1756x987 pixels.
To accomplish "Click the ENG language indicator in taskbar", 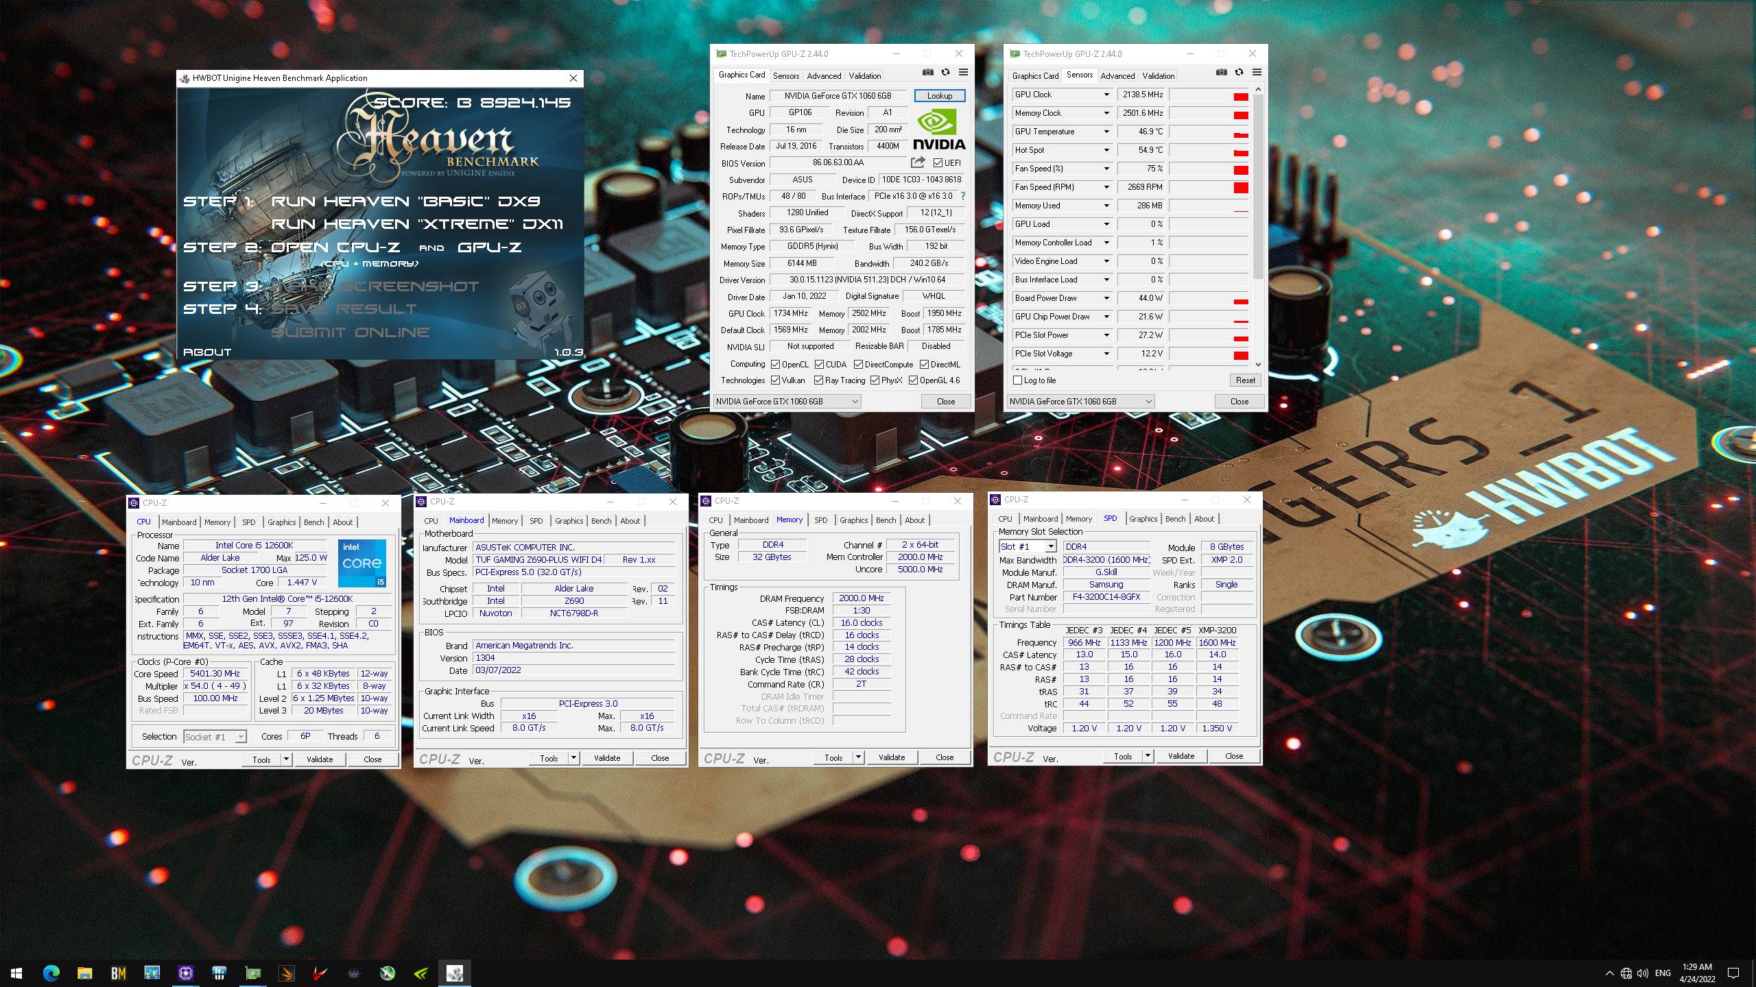I will 1663,973.
